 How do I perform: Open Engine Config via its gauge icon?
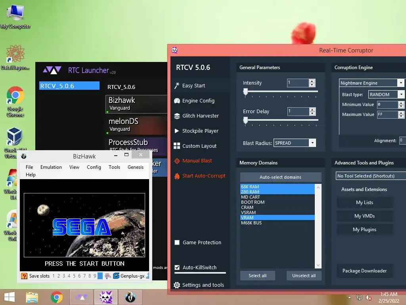pos(177,101)
